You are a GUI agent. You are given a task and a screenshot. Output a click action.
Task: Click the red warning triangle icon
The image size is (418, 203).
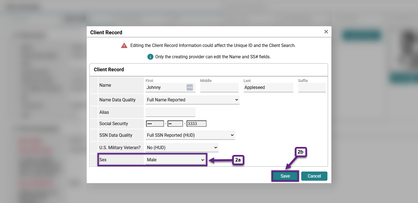tap(124, 46)
